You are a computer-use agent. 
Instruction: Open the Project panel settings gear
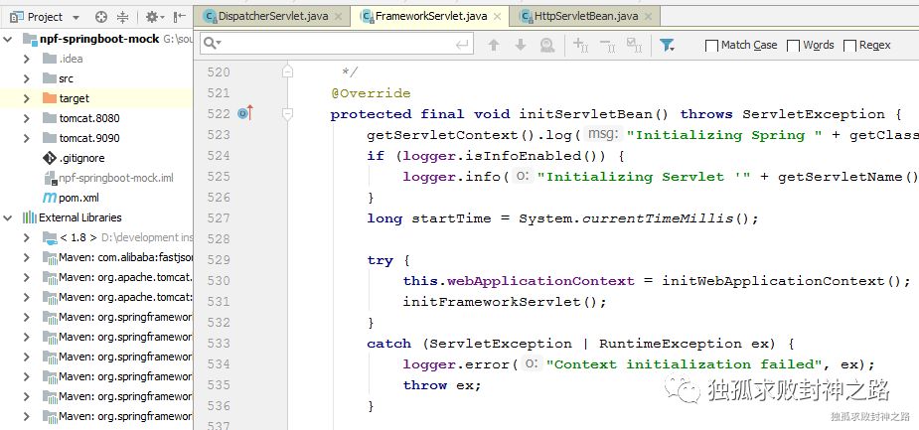point(154,17)
